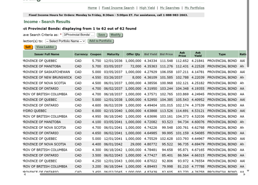Click maturity date 02/15/2040
Screen dimensions: 258x185
tap(113, 111)
